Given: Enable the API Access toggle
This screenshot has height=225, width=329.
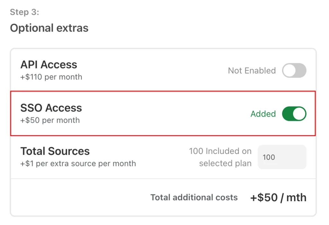Looking at the screenshot, I should tap(294, 71).
